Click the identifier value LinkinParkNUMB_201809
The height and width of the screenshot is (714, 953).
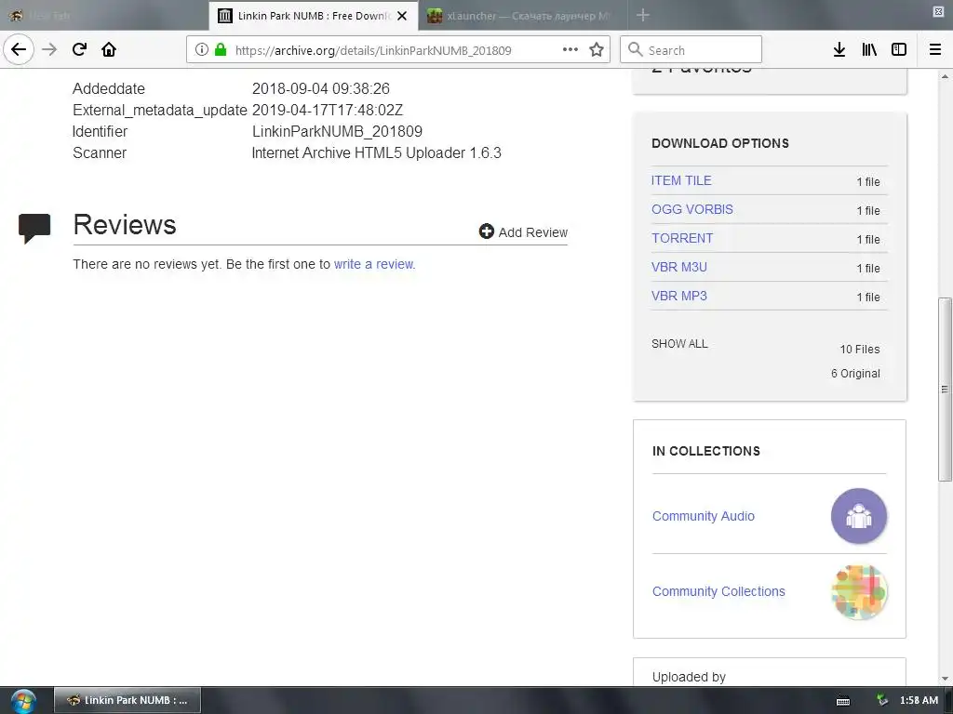337,132
